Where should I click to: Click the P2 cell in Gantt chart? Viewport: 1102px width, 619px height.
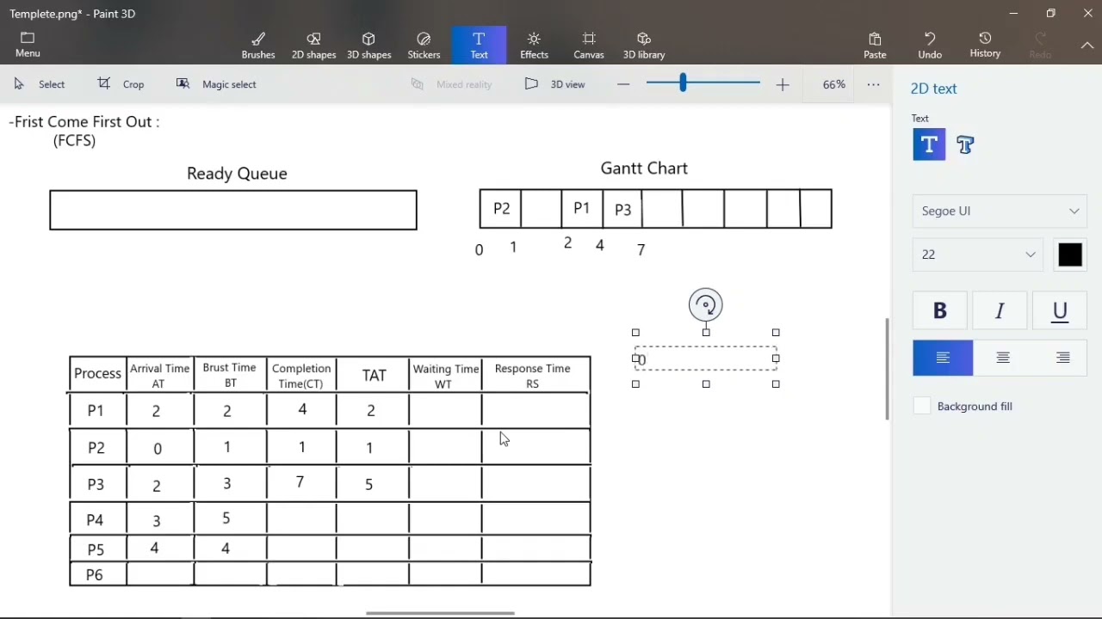click(x=501, y=209)
